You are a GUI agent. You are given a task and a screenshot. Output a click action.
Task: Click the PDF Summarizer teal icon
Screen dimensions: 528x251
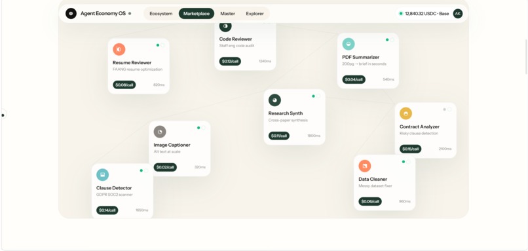[x=349, y=44]
